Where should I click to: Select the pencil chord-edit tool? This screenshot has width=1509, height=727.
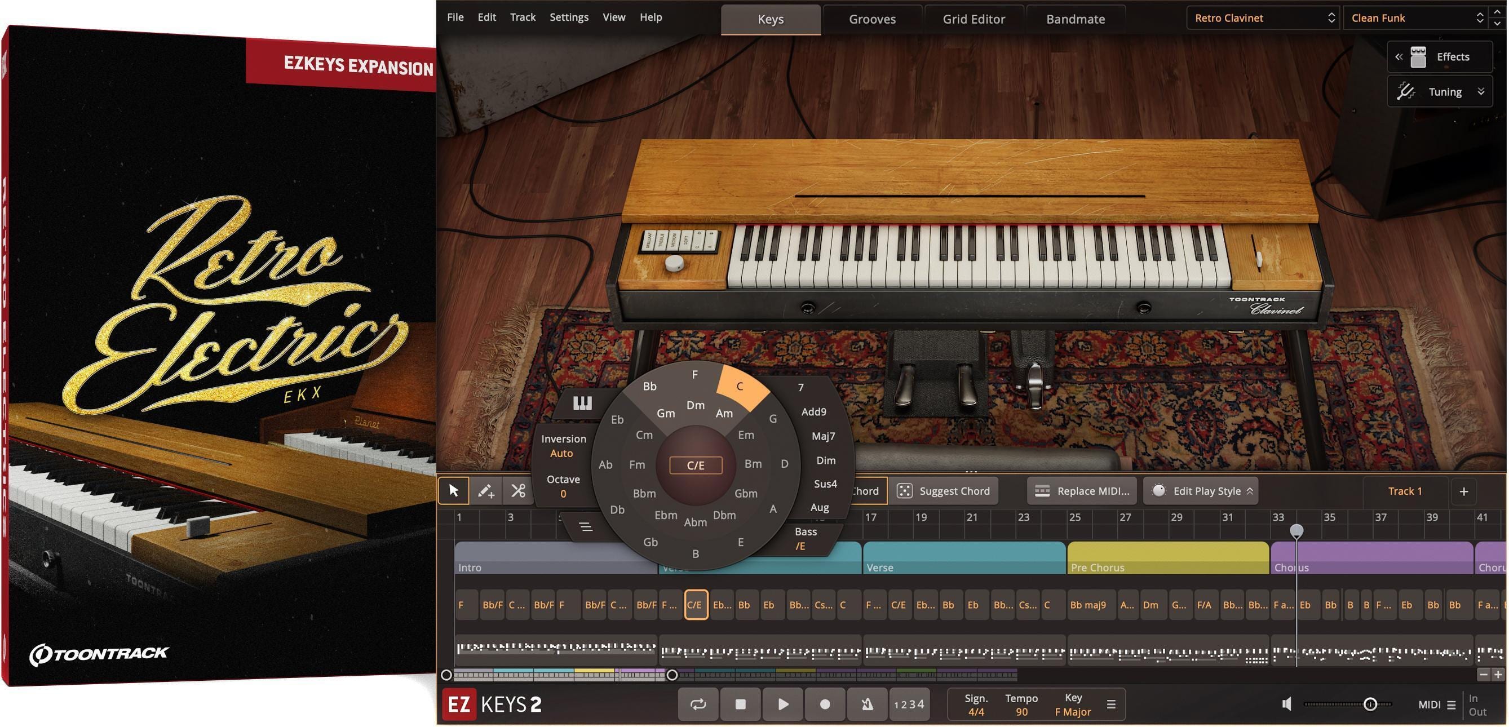tap(486, 491)
